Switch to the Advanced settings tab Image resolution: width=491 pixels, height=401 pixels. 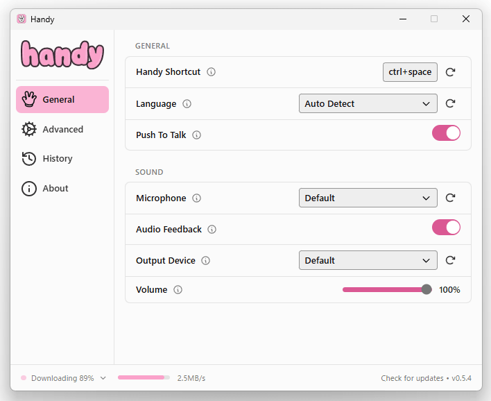coord(62,129)
